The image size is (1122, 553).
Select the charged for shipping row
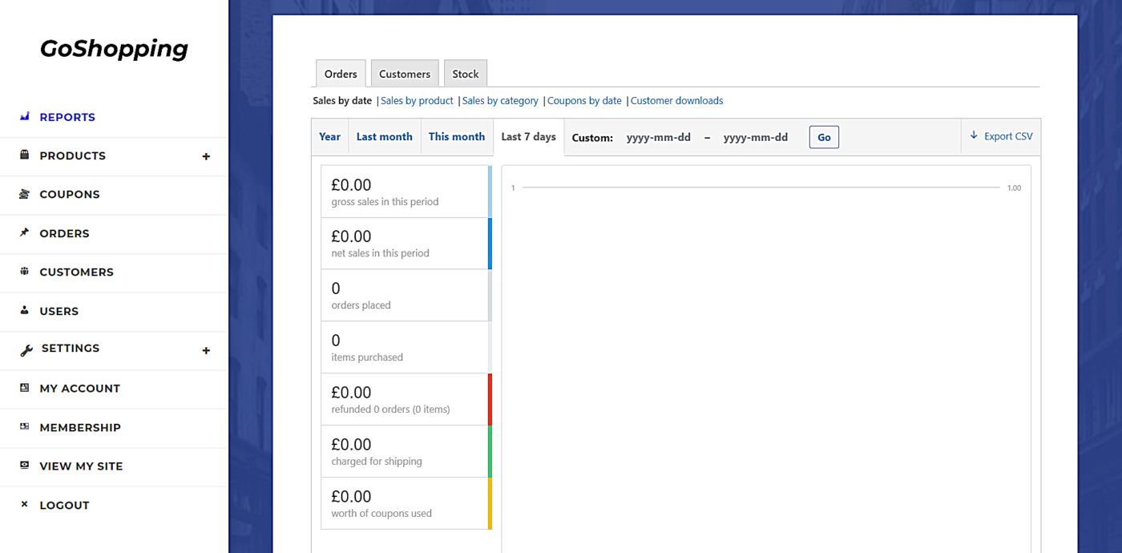click(406, 451)
